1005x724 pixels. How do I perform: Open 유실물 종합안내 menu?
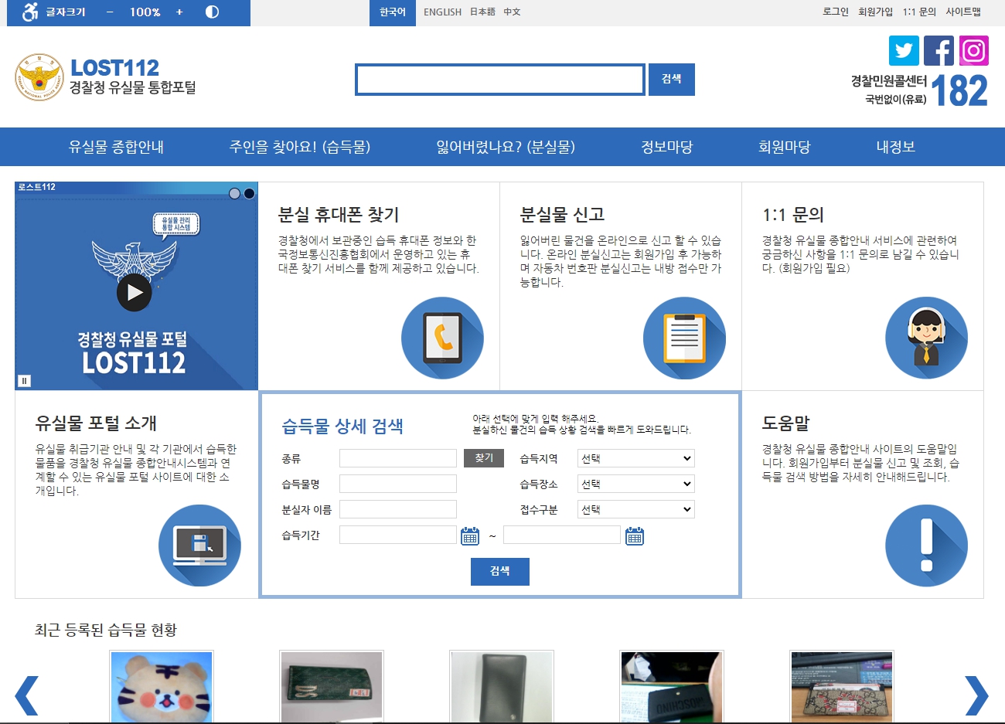pyautogui.click(x=116, y=147)
